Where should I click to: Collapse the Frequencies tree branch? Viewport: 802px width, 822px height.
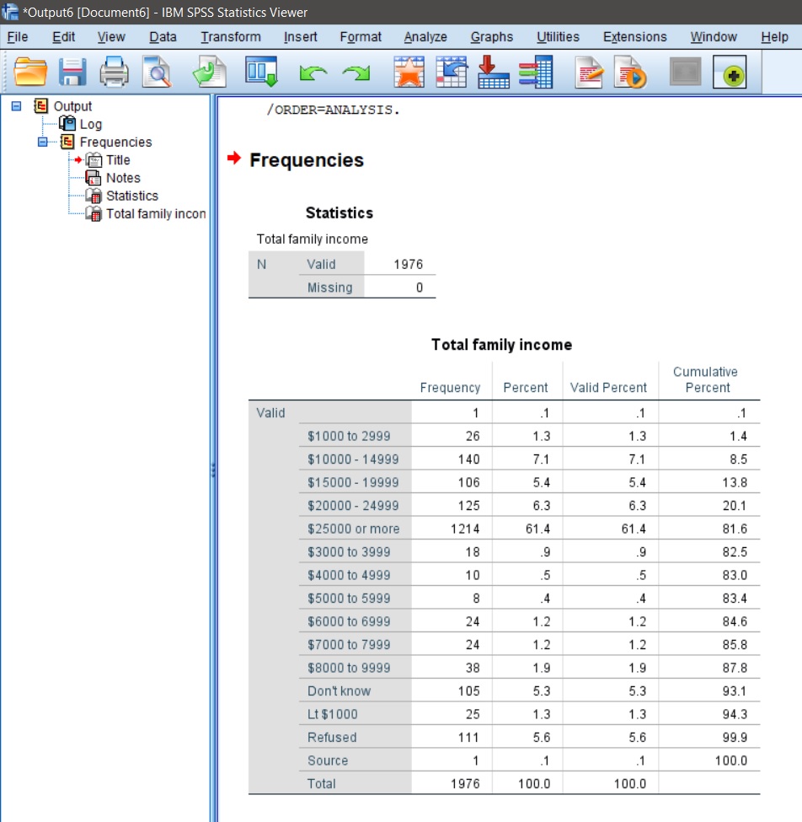coord(42,142)
